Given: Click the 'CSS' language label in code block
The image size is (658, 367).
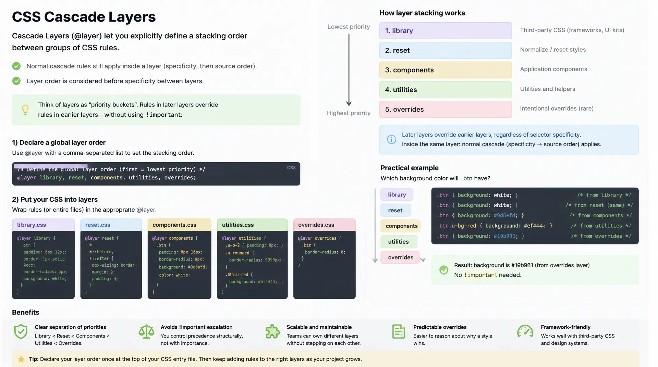Looking at the screenshot, I should coord(291,168).
